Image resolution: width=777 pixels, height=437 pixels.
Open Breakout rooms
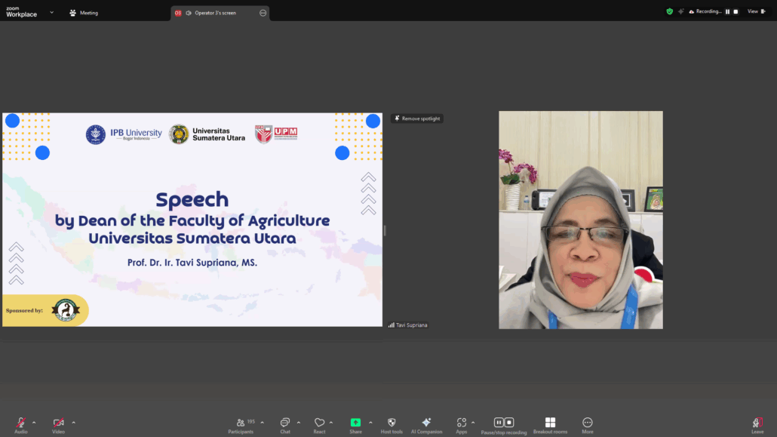[x=550, y=423]
